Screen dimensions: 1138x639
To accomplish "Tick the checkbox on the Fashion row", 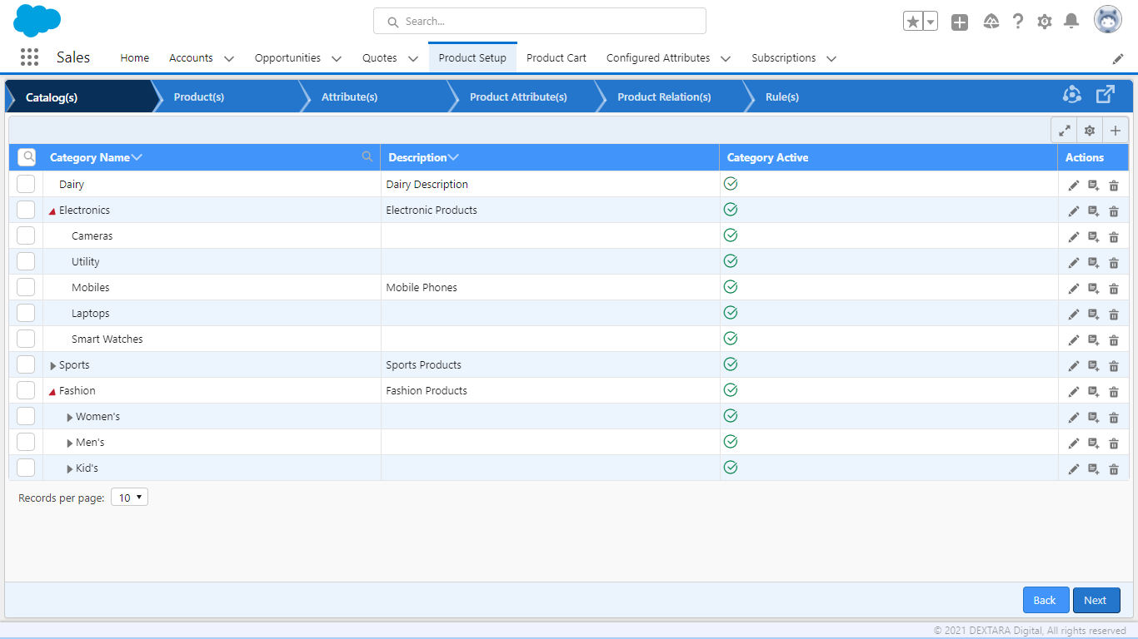I will (26, 390).
